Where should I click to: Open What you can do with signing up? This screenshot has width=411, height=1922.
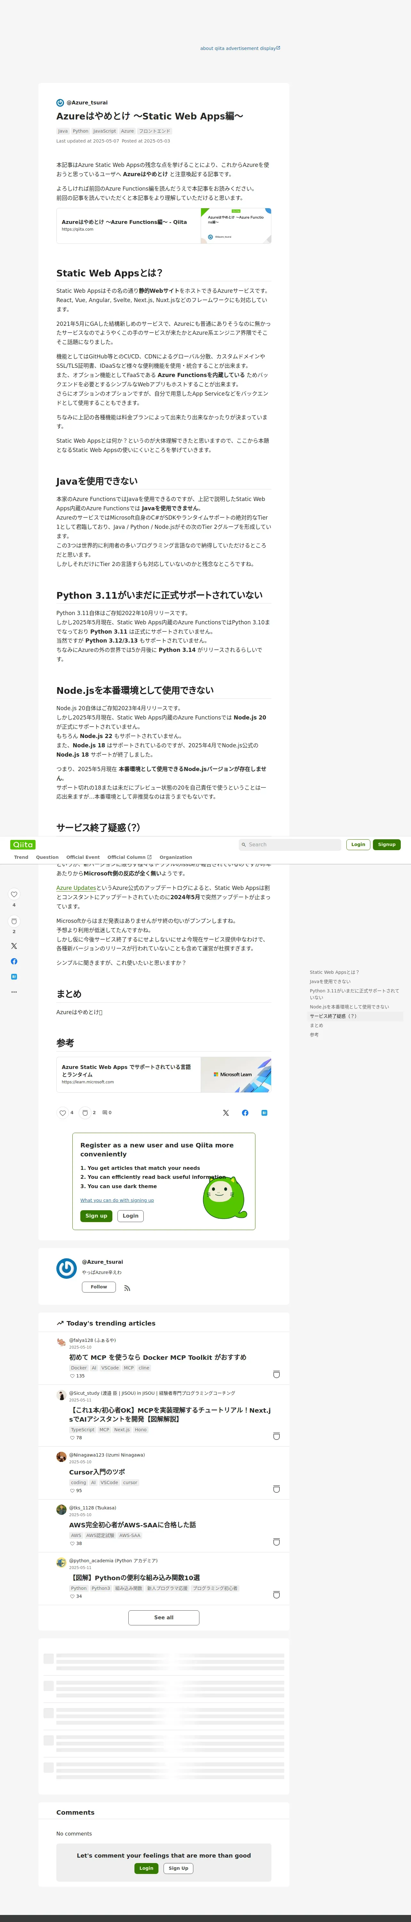pos(117,1201)
